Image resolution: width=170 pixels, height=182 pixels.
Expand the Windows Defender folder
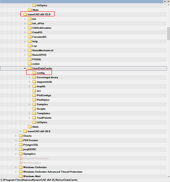[16, 167]
